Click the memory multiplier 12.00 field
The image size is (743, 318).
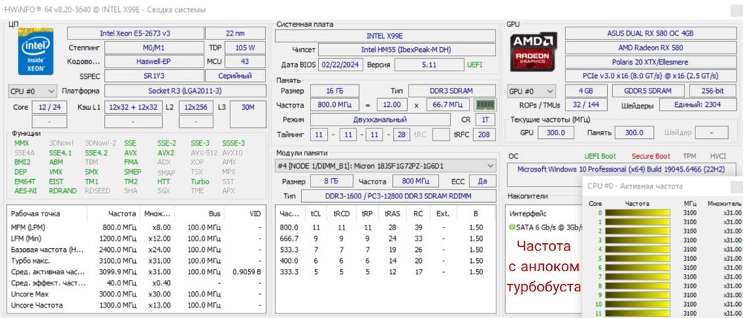[x=392, y=105]
